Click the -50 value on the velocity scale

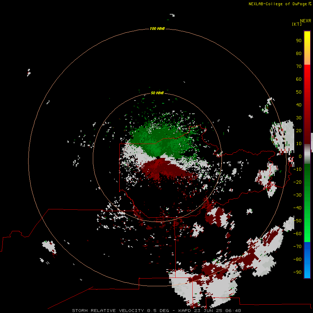[297, 221]
